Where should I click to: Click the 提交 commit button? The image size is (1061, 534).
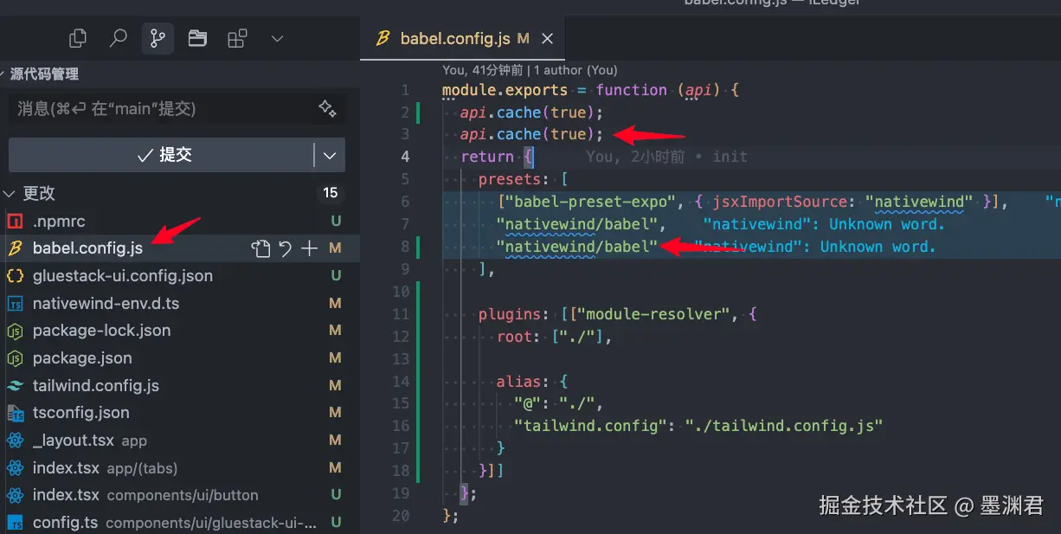click(161, 155)
